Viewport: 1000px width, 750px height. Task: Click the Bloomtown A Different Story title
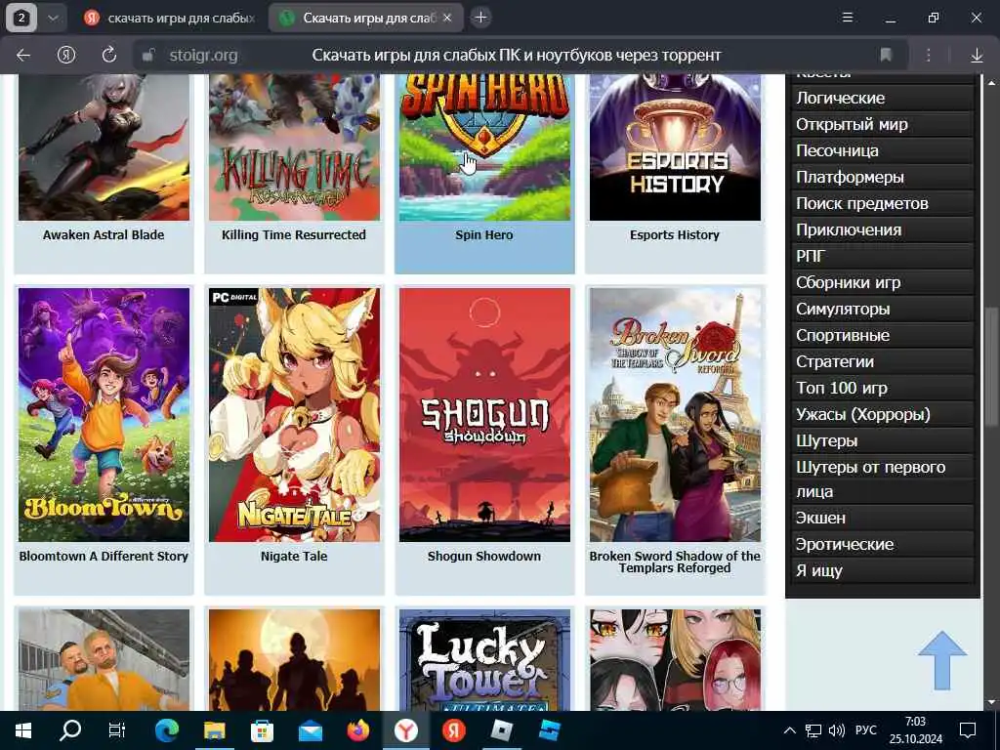click(104, 556)
